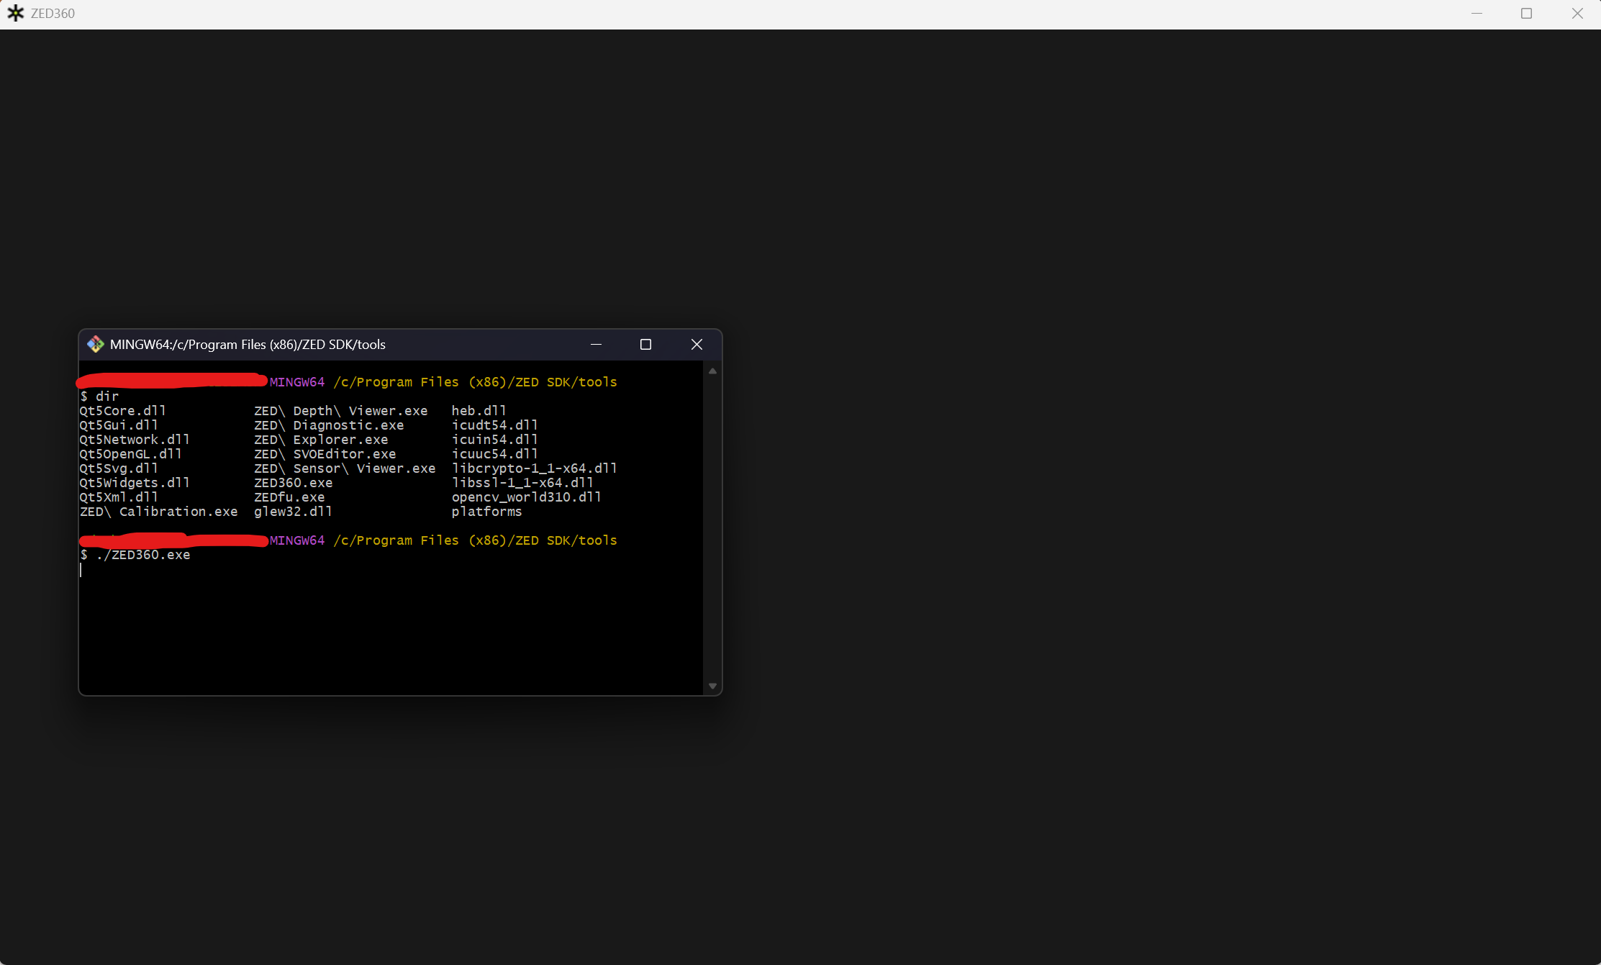The height and width of the screenshot is (965, 1601).
Task: Minimize the ZED360 main window
Action: coord(1477,14)
